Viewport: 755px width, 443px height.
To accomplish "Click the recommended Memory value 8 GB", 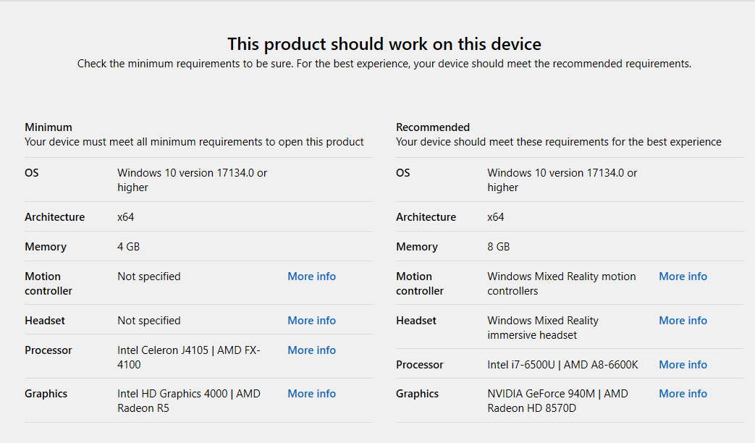I will pyautogui.click(x=499, y=247).
